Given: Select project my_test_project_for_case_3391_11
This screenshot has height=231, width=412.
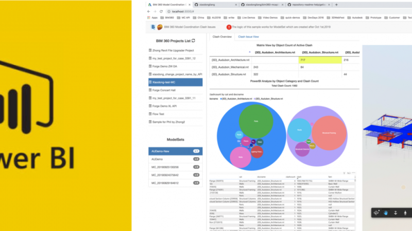Looking at the screenshot, I should pyautogui.click(x=176, y=98).
